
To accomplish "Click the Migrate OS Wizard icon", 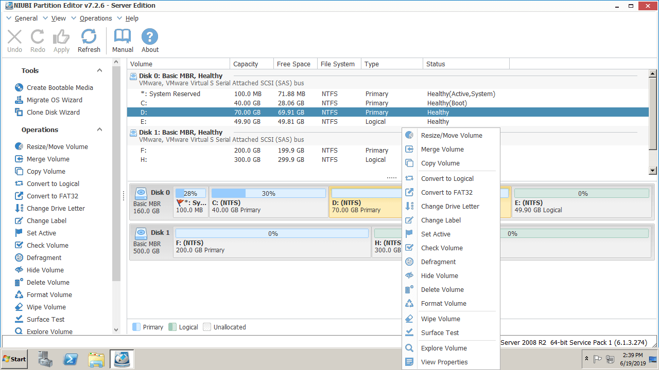I will (x=19, y=100).
